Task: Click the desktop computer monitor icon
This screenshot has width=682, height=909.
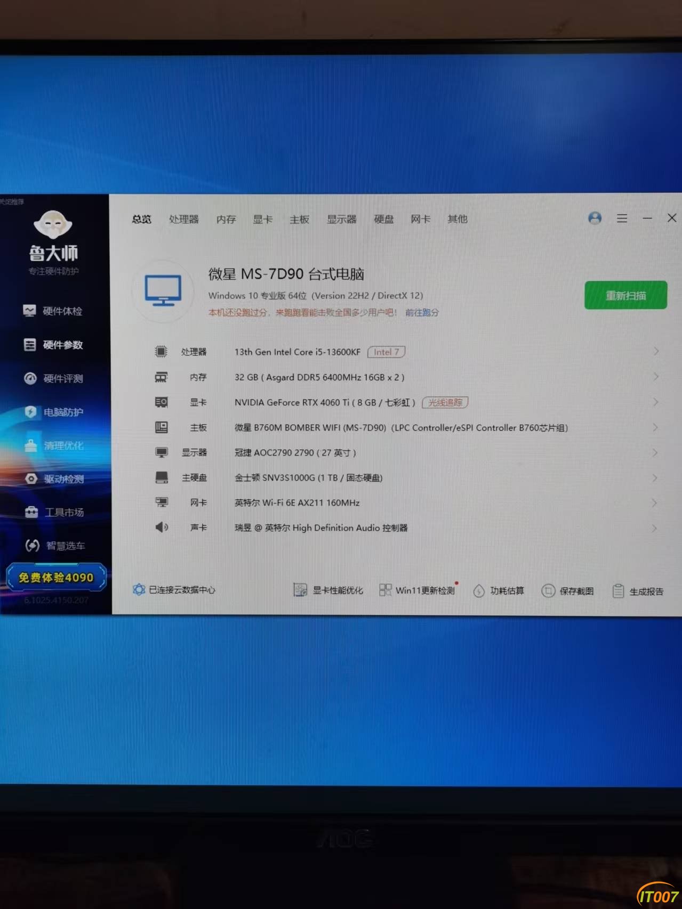Action: (163, 291)
